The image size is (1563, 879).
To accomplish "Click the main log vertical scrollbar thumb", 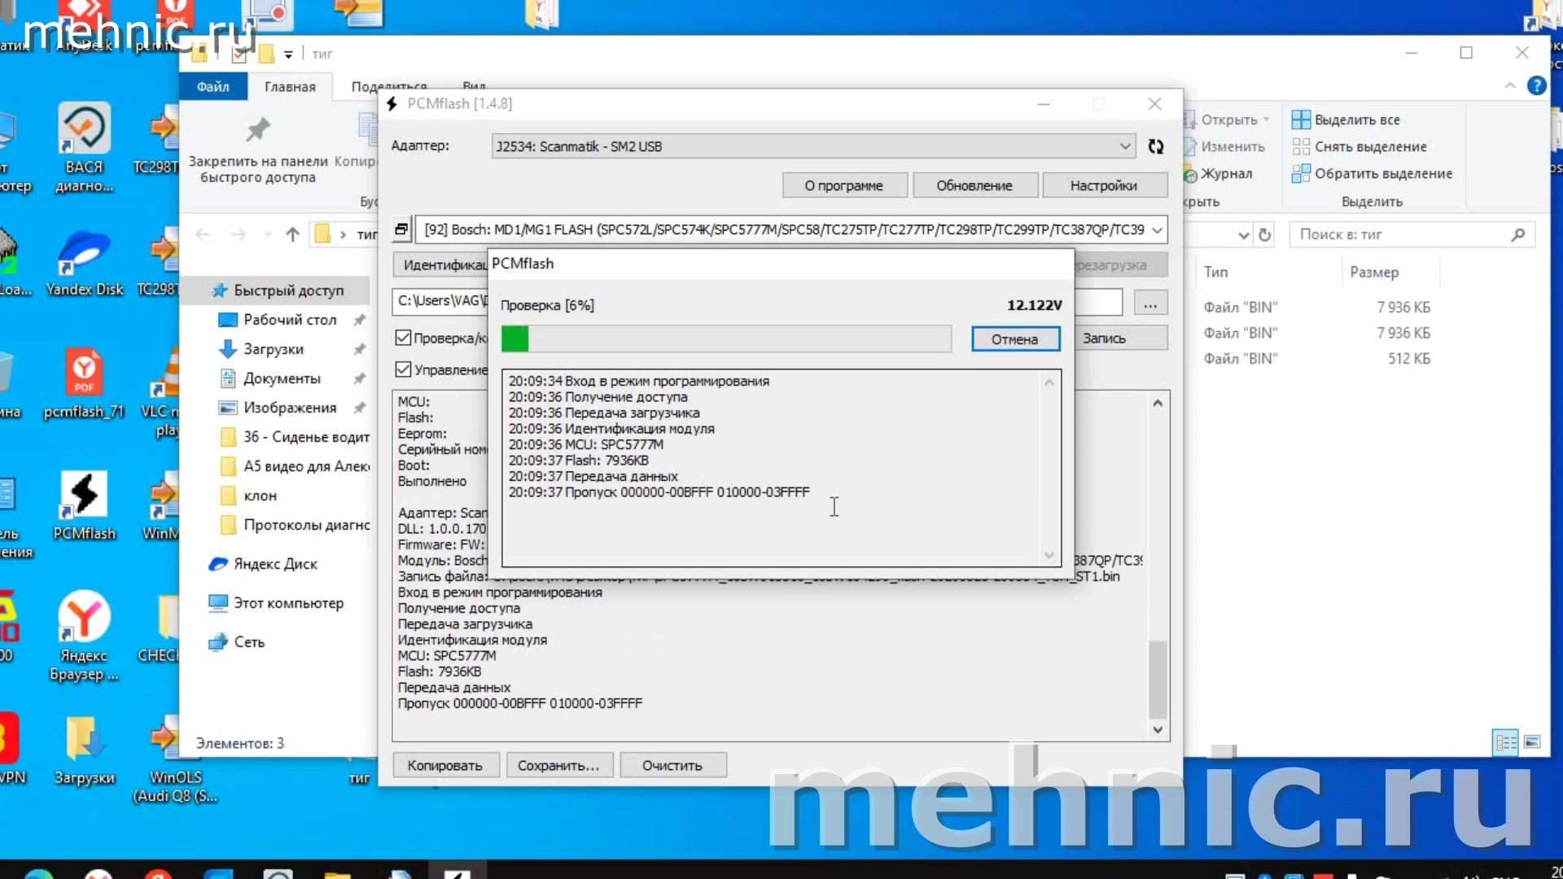I will 1158,679.
